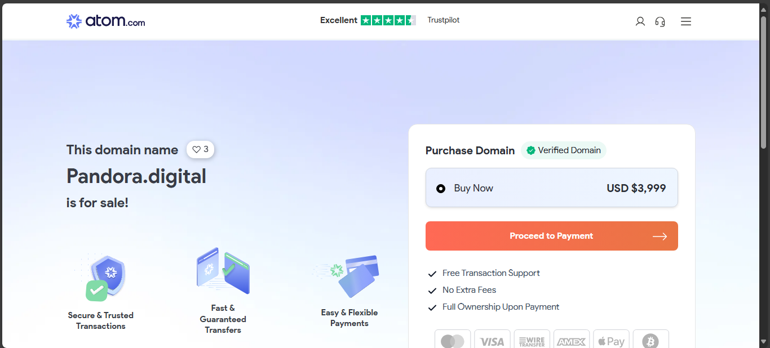Click the heart favorite icon

pos(197,150)
